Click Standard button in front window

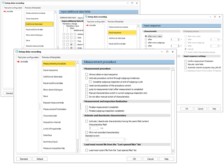24,159
